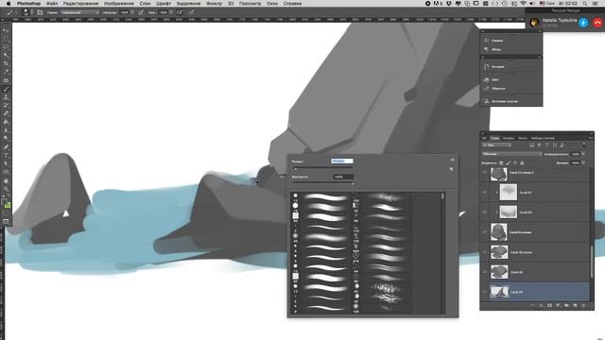Open the options bar opacity slider arrow

[x=132, y=12]
